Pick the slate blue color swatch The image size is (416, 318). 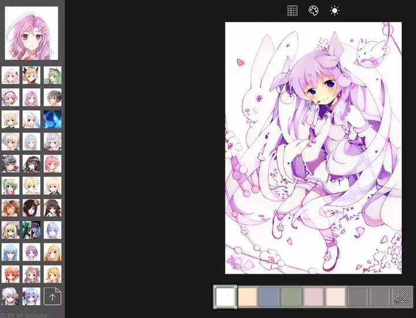pyautogui.click(x=269, y=297)
